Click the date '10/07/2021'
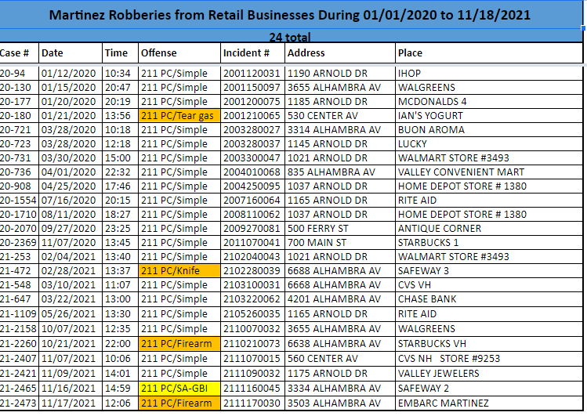This screenshot has height=416, width=587. pos(70,328)
